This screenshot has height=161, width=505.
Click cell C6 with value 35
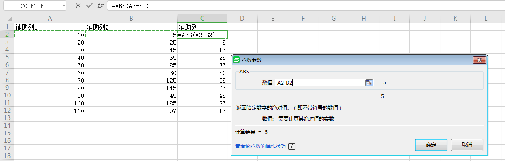click(202, 65)
